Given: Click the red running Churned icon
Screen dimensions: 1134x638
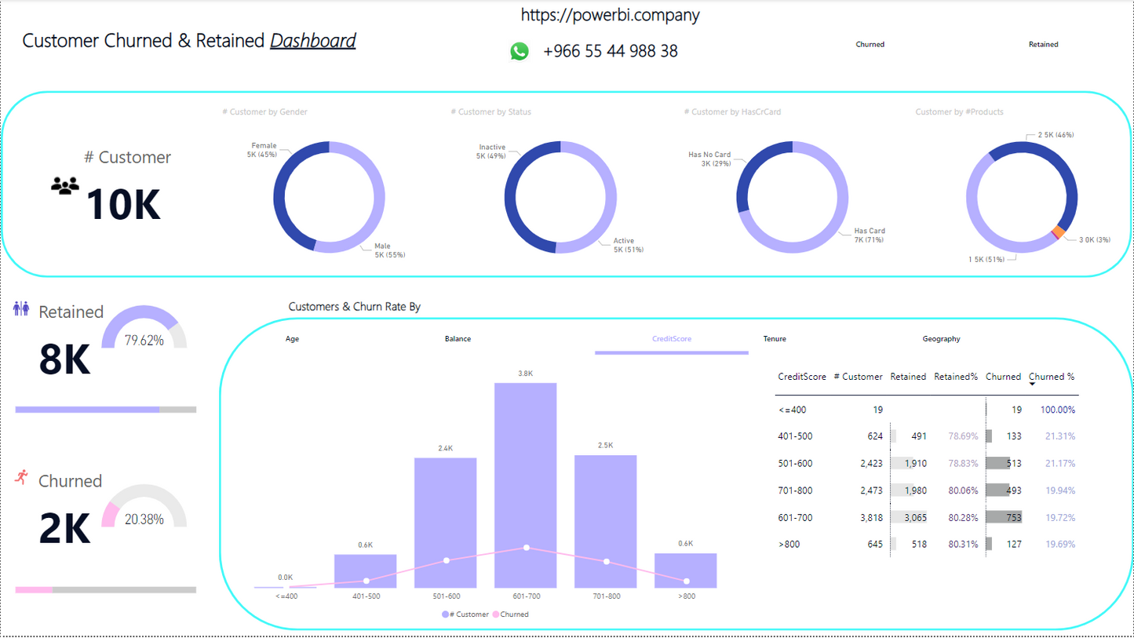Looking at the screenshot, I should pos(21,476).
